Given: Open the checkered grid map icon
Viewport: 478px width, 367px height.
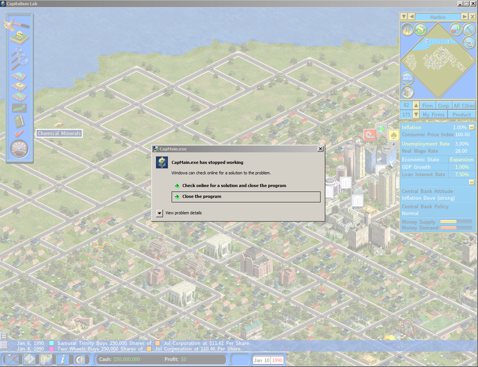Looking at the screenshot, I should pos(29,359).
